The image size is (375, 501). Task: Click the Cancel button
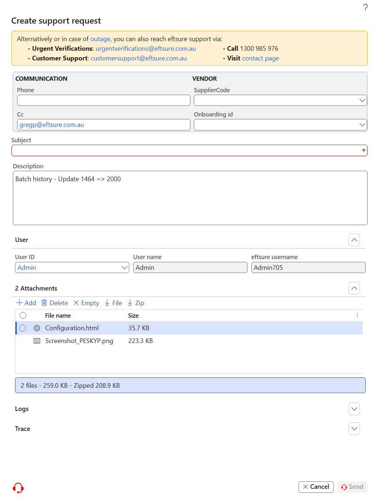[316, 487]
